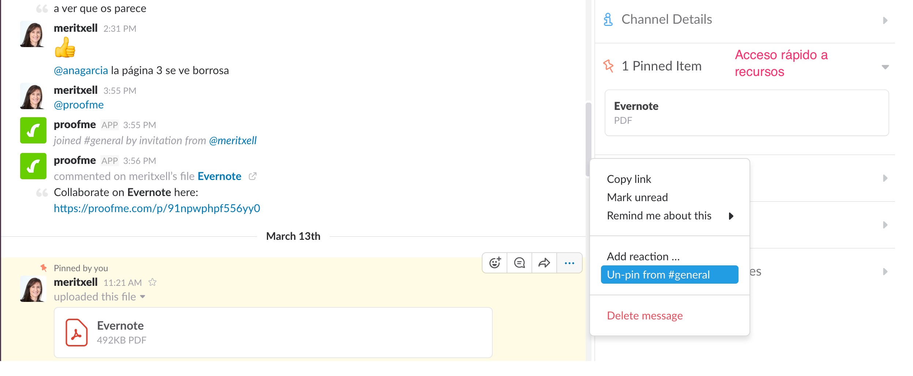913x376 pixels.
Task: Click proofme's name at 3:56 PM
Action: point(75,160)
